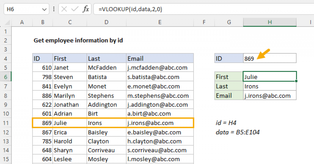Screen dimensions: 314x164
Task: Click cell H6 showing Julie
Action: (270, 77)
